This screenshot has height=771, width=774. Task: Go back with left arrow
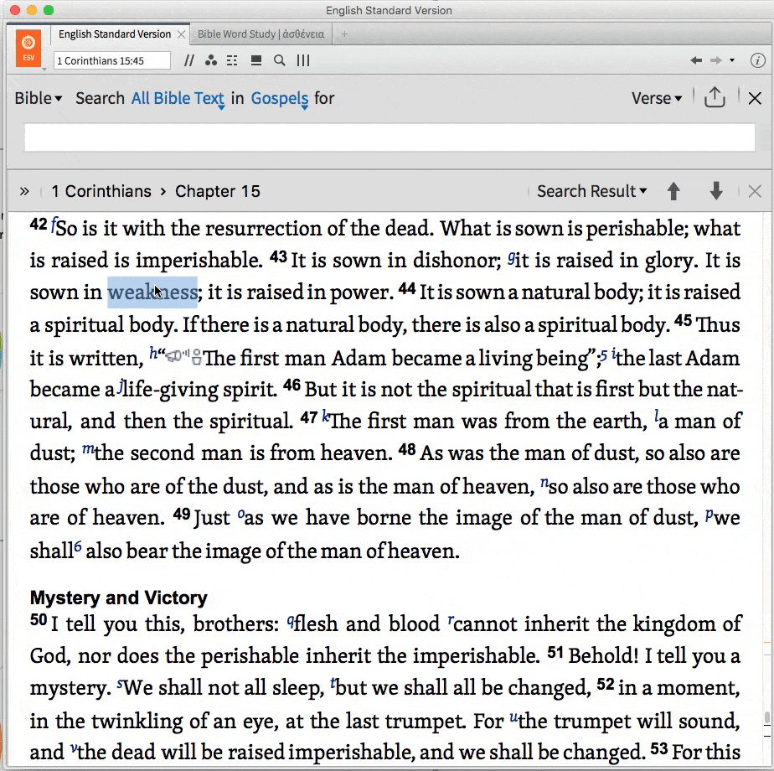pos(696,60)
